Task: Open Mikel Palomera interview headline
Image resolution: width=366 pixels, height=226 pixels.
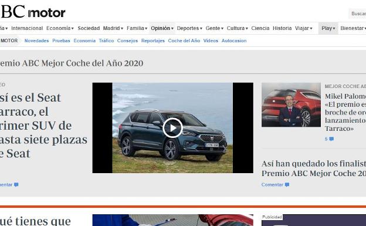Action: pos(345,113)
